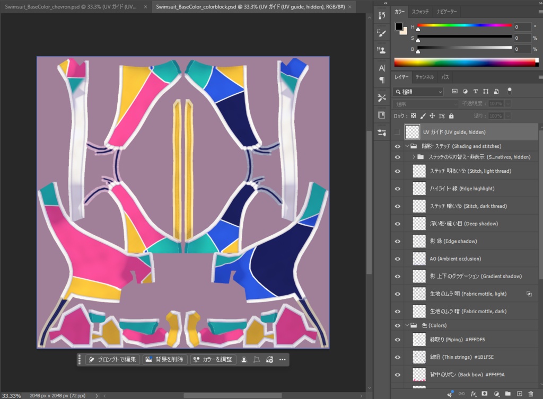Add a layer mask icon

(485, 394)
